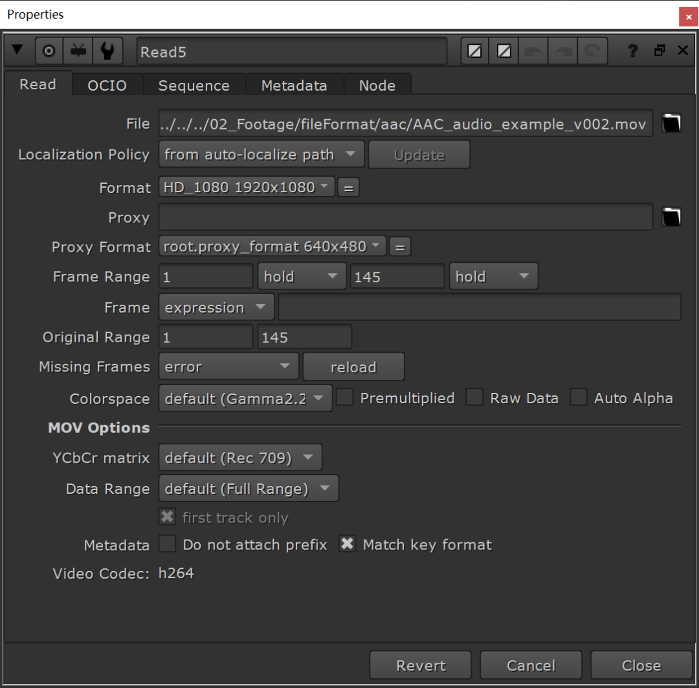Open the Missing Frames error dropdown
This screenshot has height=688, width=699.
pyautogui.click(x=228, y=367)
